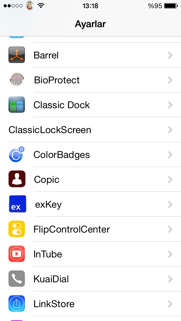Tap the LinkStore share icon

tap(17, 303)
